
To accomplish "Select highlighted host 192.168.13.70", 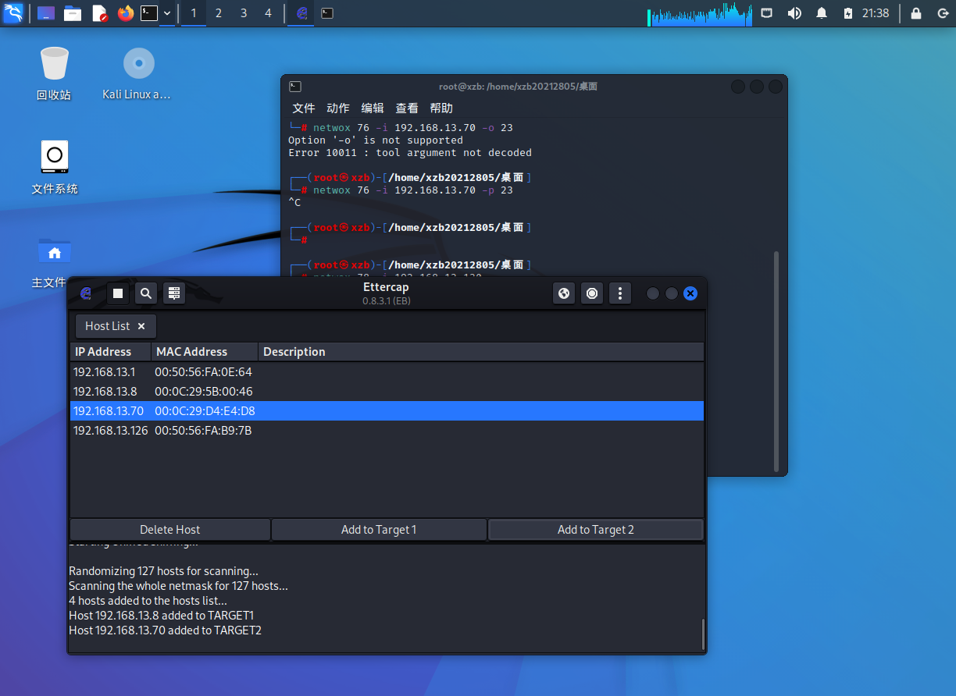I will (x=387, y=411).
